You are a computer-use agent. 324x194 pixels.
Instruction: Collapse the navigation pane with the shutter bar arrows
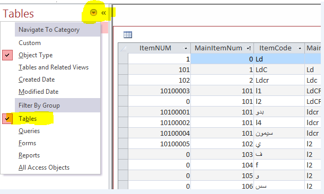pyautogui.click(x=103, y=13)
